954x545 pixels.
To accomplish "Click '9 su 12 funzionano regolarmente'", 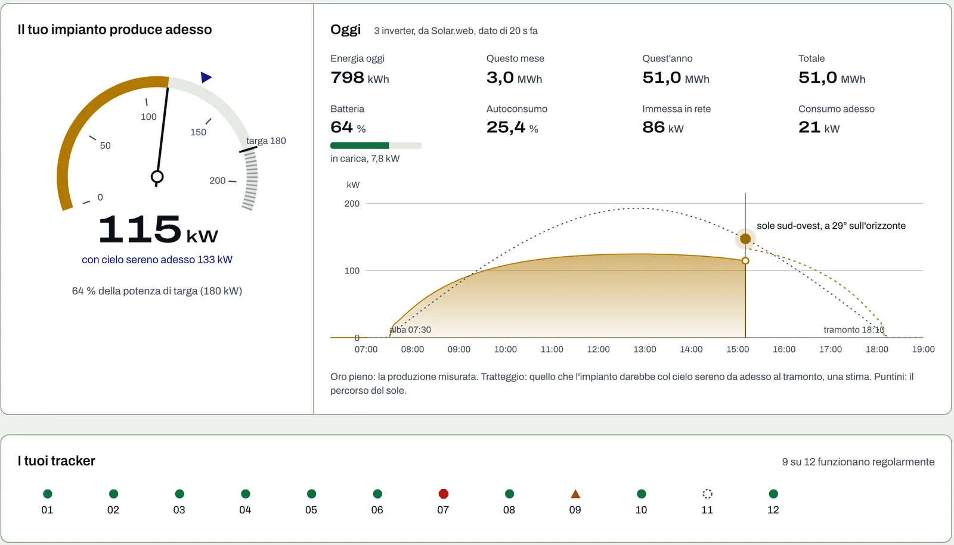I will point(858,462).
